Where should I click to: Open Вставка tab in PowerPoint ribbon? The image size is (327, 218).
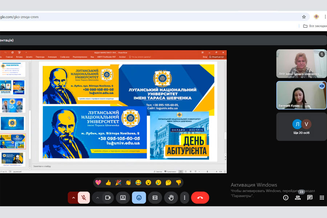click(x=19, y=57)
